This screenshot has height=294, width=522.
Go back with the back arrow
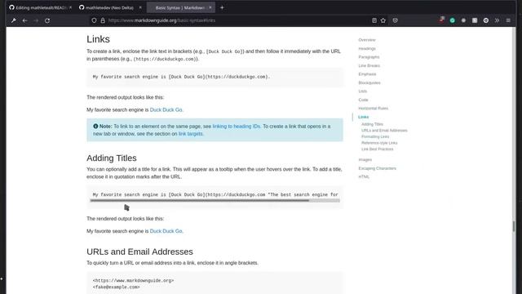tap(25, 20)
